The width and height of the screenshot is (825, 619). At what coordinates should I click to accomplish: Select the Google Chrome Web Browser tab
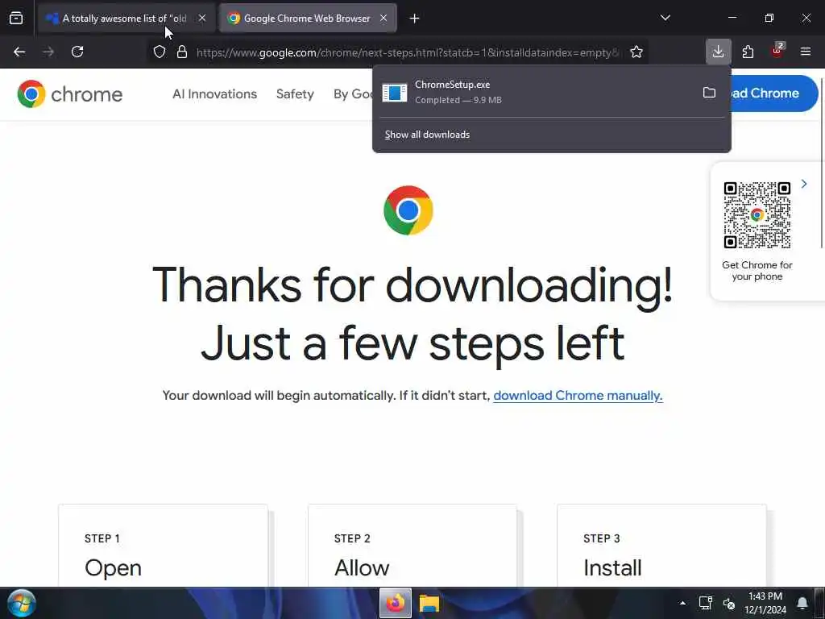click(309, 19)
